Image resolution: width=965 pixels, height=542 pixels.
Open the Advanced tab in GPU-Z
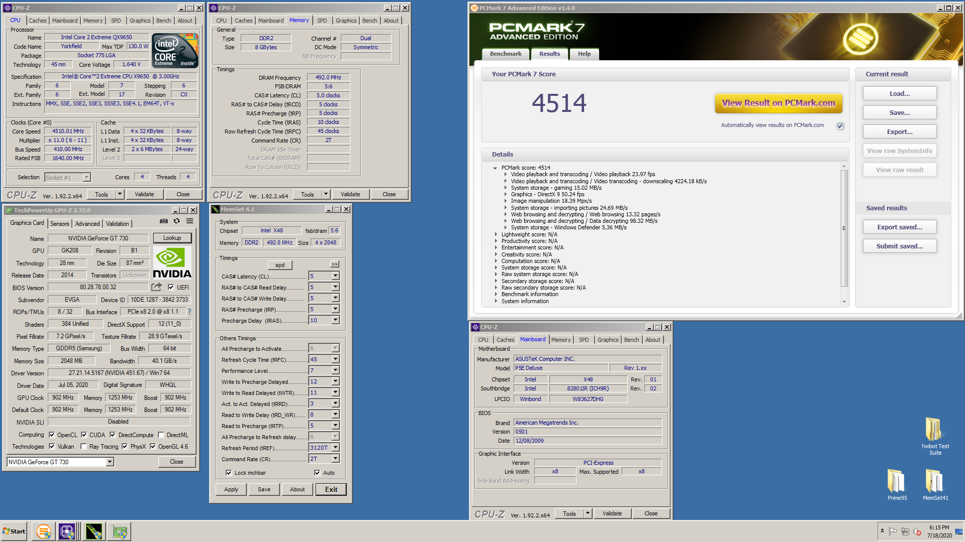87,224
